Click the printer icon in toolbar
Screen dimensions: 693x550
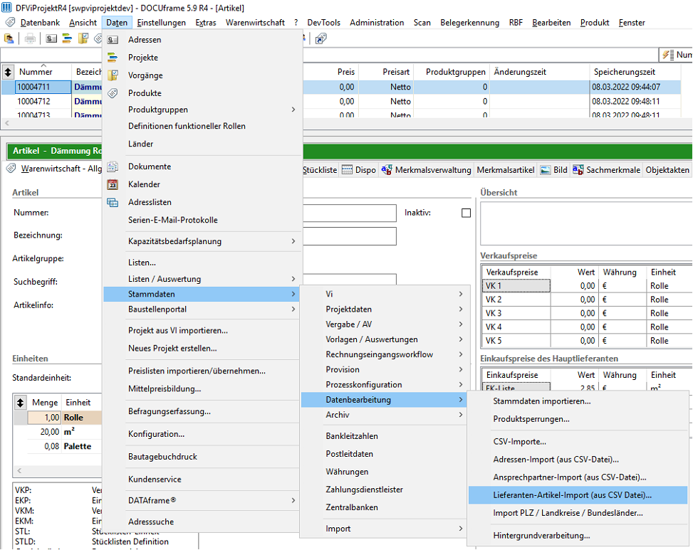point(30,39)
